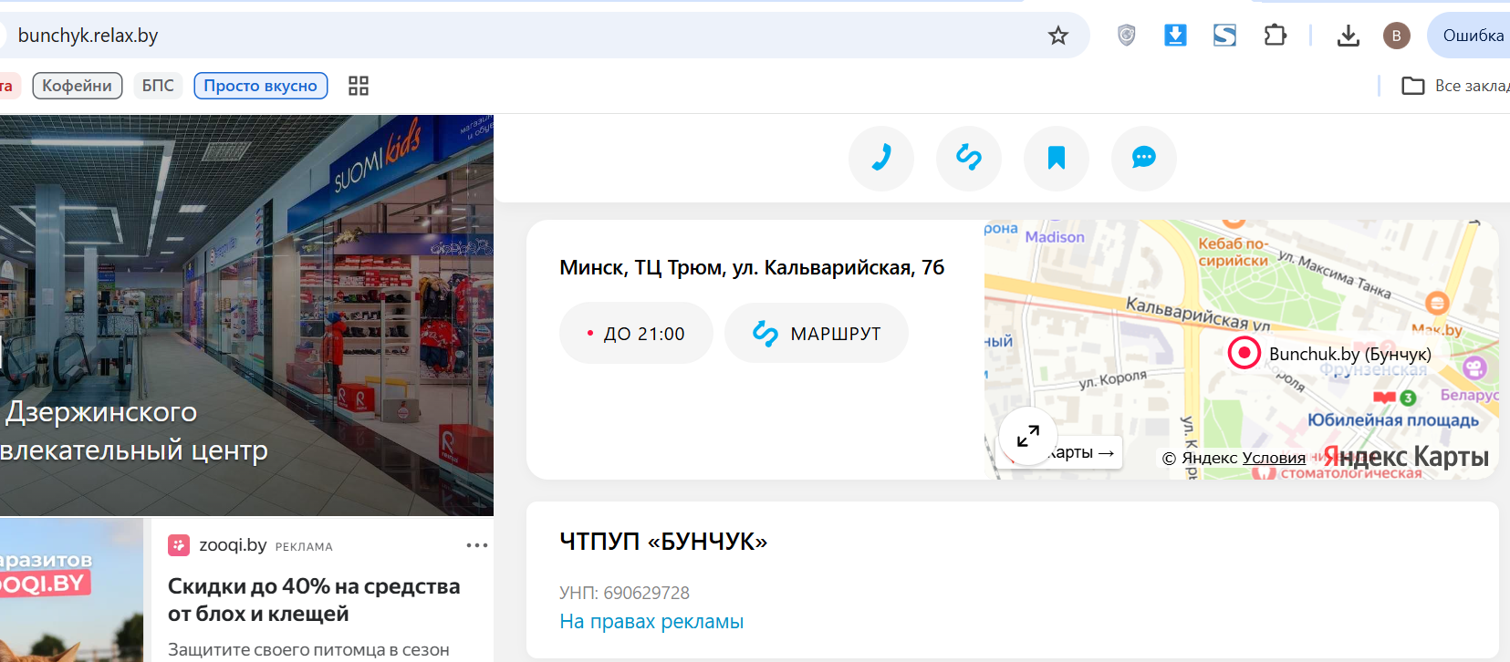Open the tab groups grid icon
This screenshot has width=1510, height=662.
click(x=359, y=86)
